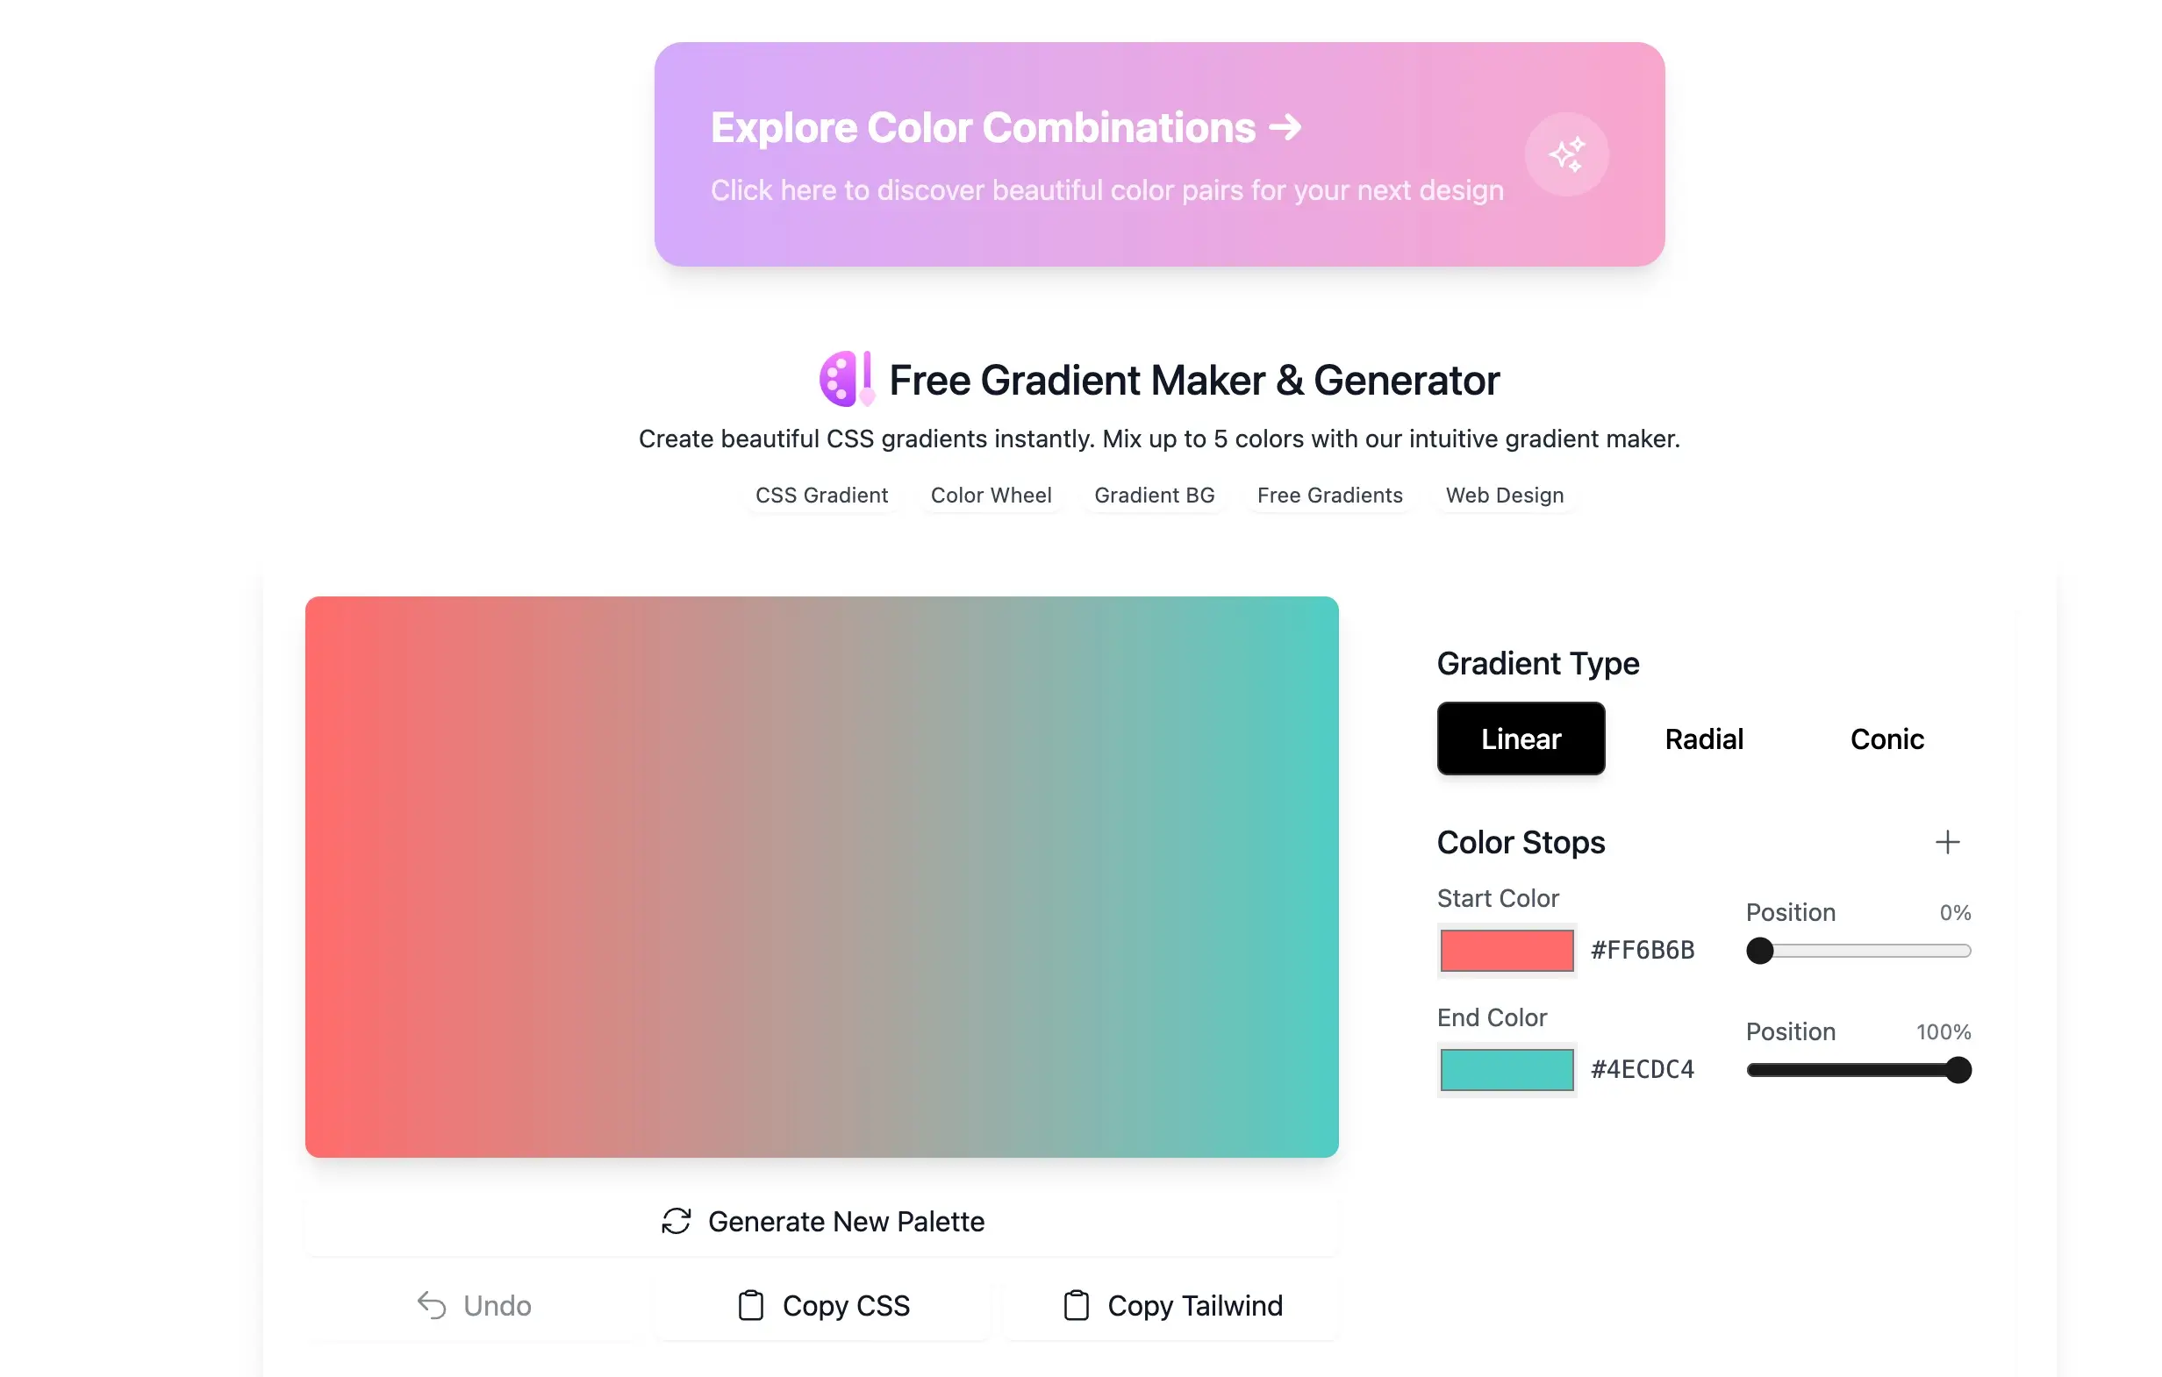Click Generate New Palette
Viewport: 2162px width, 1377px height.
point(821,1221)
